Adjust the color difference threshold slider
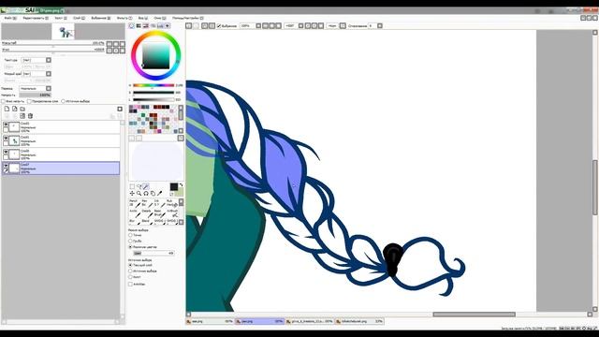This screenshot has height=337, width=599. (x=153, y=254)
